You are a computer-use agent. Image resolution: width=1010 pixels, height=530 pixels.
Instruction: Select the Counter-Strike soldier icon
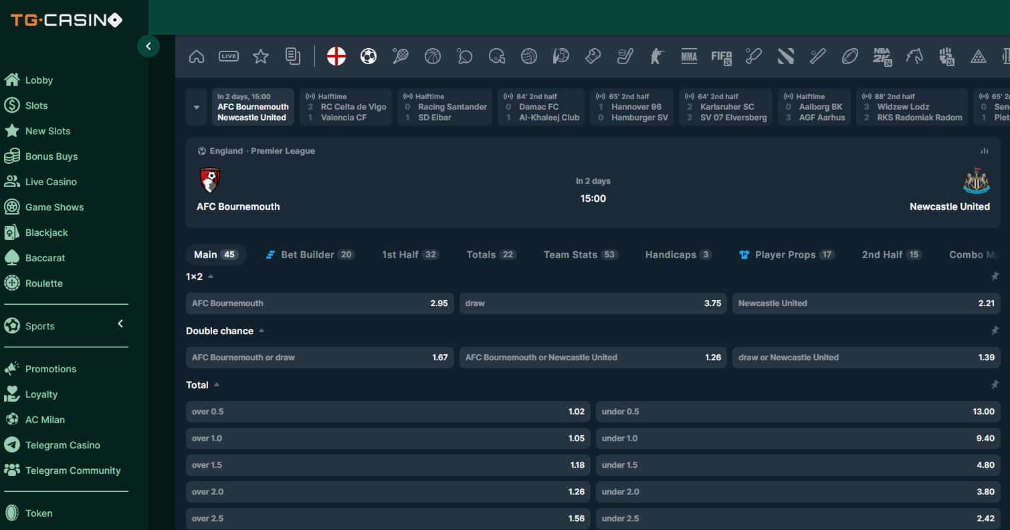pyautogui.click(x=657, y=57)
